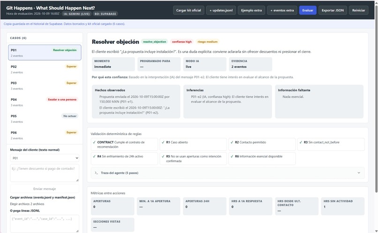Viewport: 378px width, 233px height.
Task: Click the Supabase history saved notice
Action: click(x=64, y=24)
